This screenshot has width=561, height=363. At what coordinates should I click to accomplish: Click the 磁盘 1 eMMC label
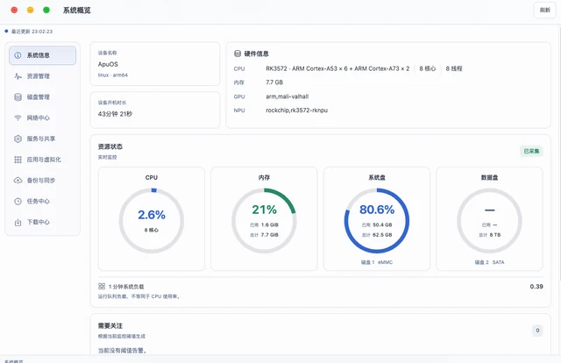point(377,262)
